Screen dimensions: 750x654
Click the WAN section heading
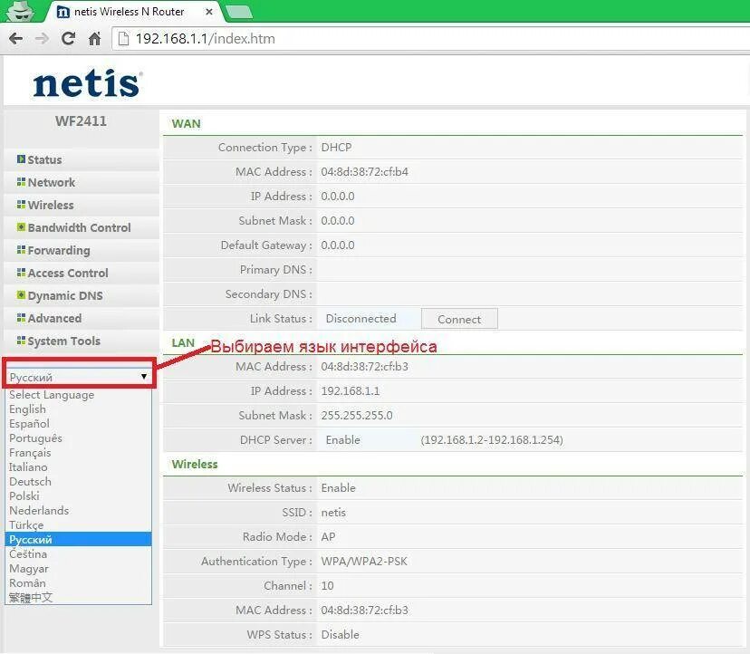pyautogui.click(x=186, y=123)
